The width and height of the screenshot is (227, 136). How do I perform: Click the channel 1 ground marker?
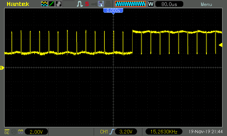pyautogui.click(x=2, y=68)
